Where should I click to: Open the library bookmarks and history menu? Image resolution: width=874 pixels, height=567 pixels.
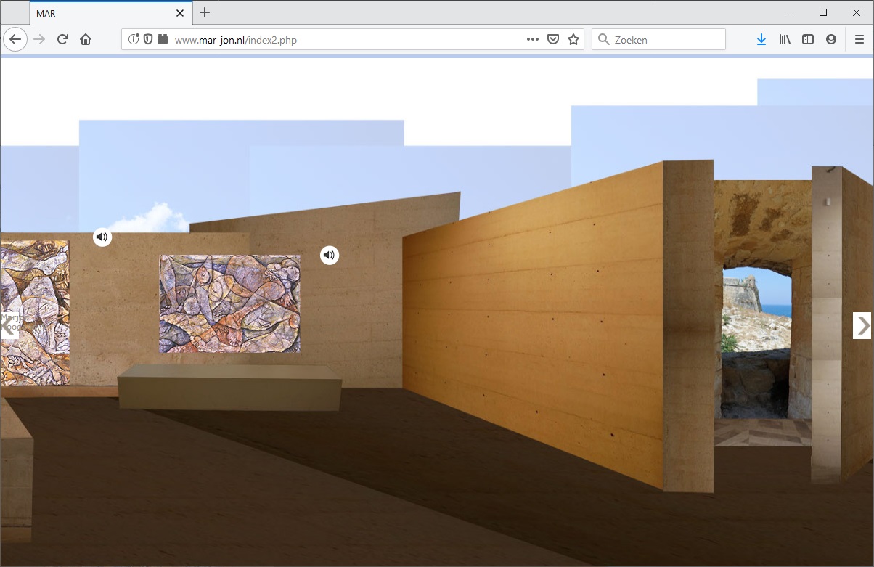pyautogui.click(x=785, y=40)
